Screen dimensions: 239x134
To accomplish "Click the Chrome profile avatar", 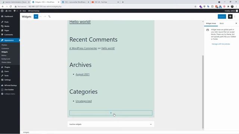I will click(232, 7).
